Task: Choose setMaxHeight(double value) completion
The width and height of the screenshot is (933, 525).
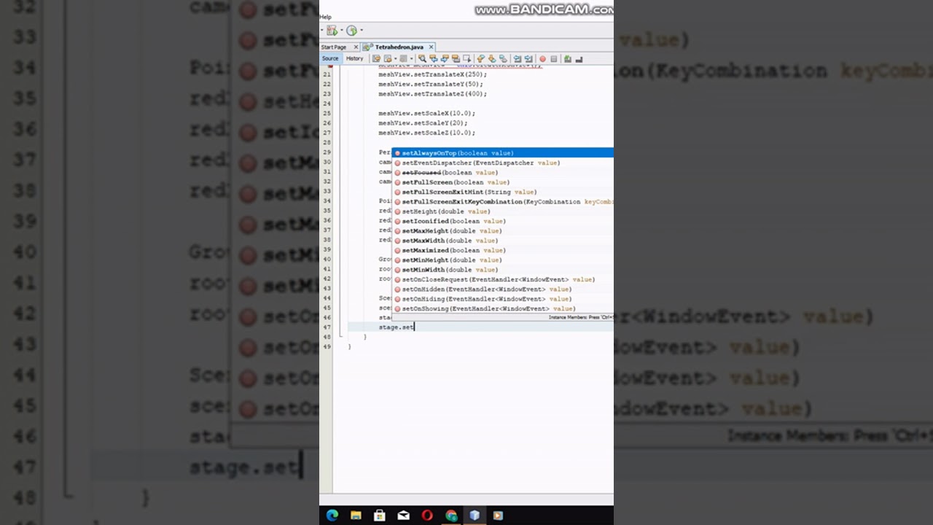Action: (503, 231)
